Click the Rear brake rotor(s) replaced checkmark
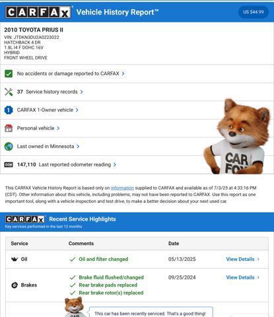Screen dimensions: 274x317 click(73, 293)
